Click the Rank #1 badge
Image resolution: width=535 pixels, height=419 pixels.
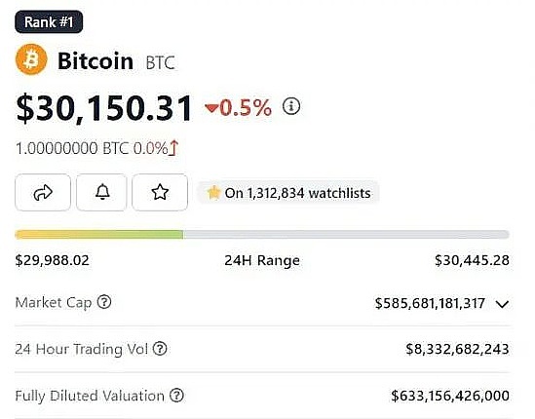pyautogui.click(x=49, y=21)
